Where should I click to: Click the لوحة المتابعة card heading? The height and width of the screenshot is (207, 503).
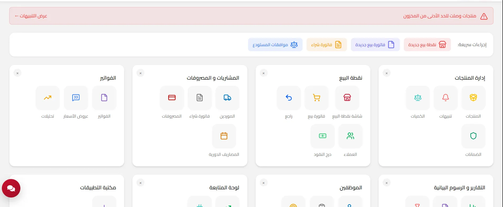click(x=224, y=188)
